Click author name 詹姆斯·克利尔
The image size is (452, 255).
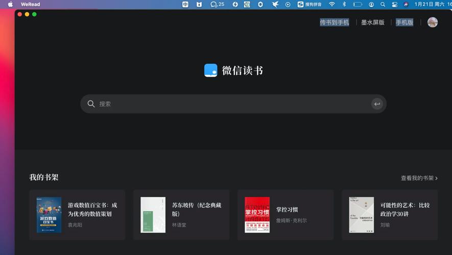[292, 220]
